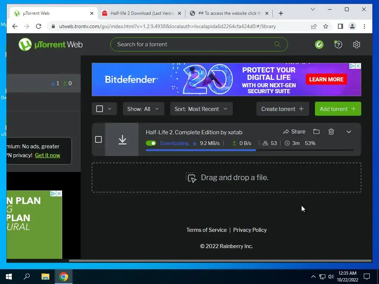Click the Half-Life 2. Complete Edition title
The height and width of the screenshot is (284, 379).
click(194, 132)
